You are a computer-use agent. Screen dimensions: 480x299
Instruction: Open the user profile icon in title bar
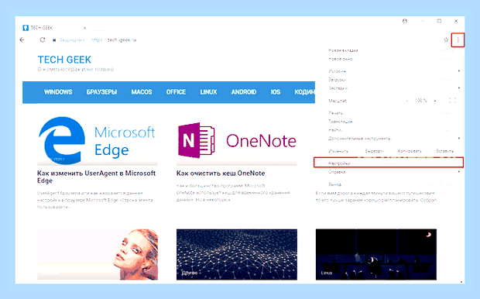coord(405,21)
